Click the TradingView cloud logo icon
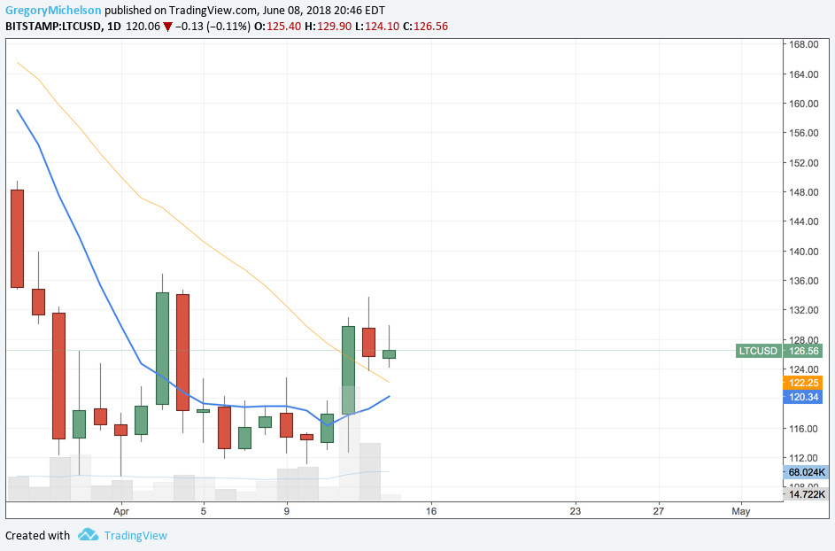835x551 pixels. [88, 534]
